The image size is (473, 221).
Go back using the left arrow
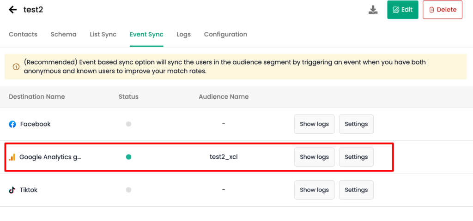(12, 10)
